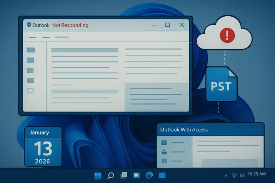Screen dimensions: 275x183
Task: Click the Outlook Web Access window title
Action: pos(184,130)
